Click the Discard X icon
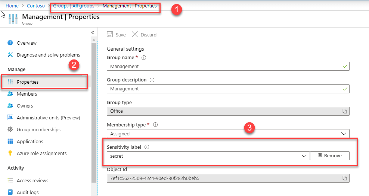This screenshot has height=196, width=369. pyautogui.click(x=135, y=35)
